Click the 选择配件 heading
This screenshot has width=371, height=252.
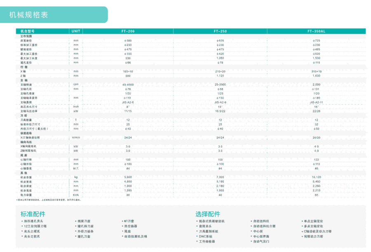208,214
